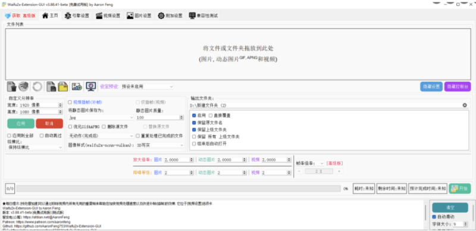Click 耗时:未知 elapsed time box

(x=364, y=189)
